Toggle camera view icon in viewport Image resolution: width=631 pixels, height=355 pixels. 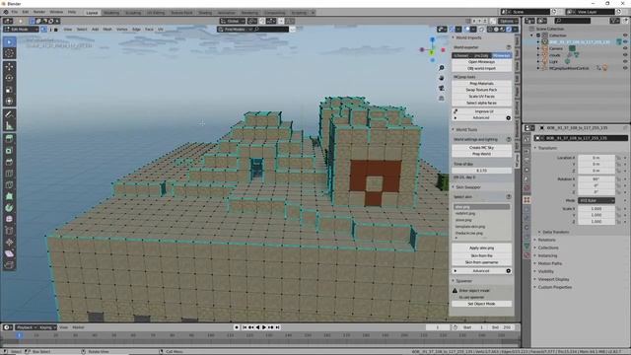click(x=442, y=88)
